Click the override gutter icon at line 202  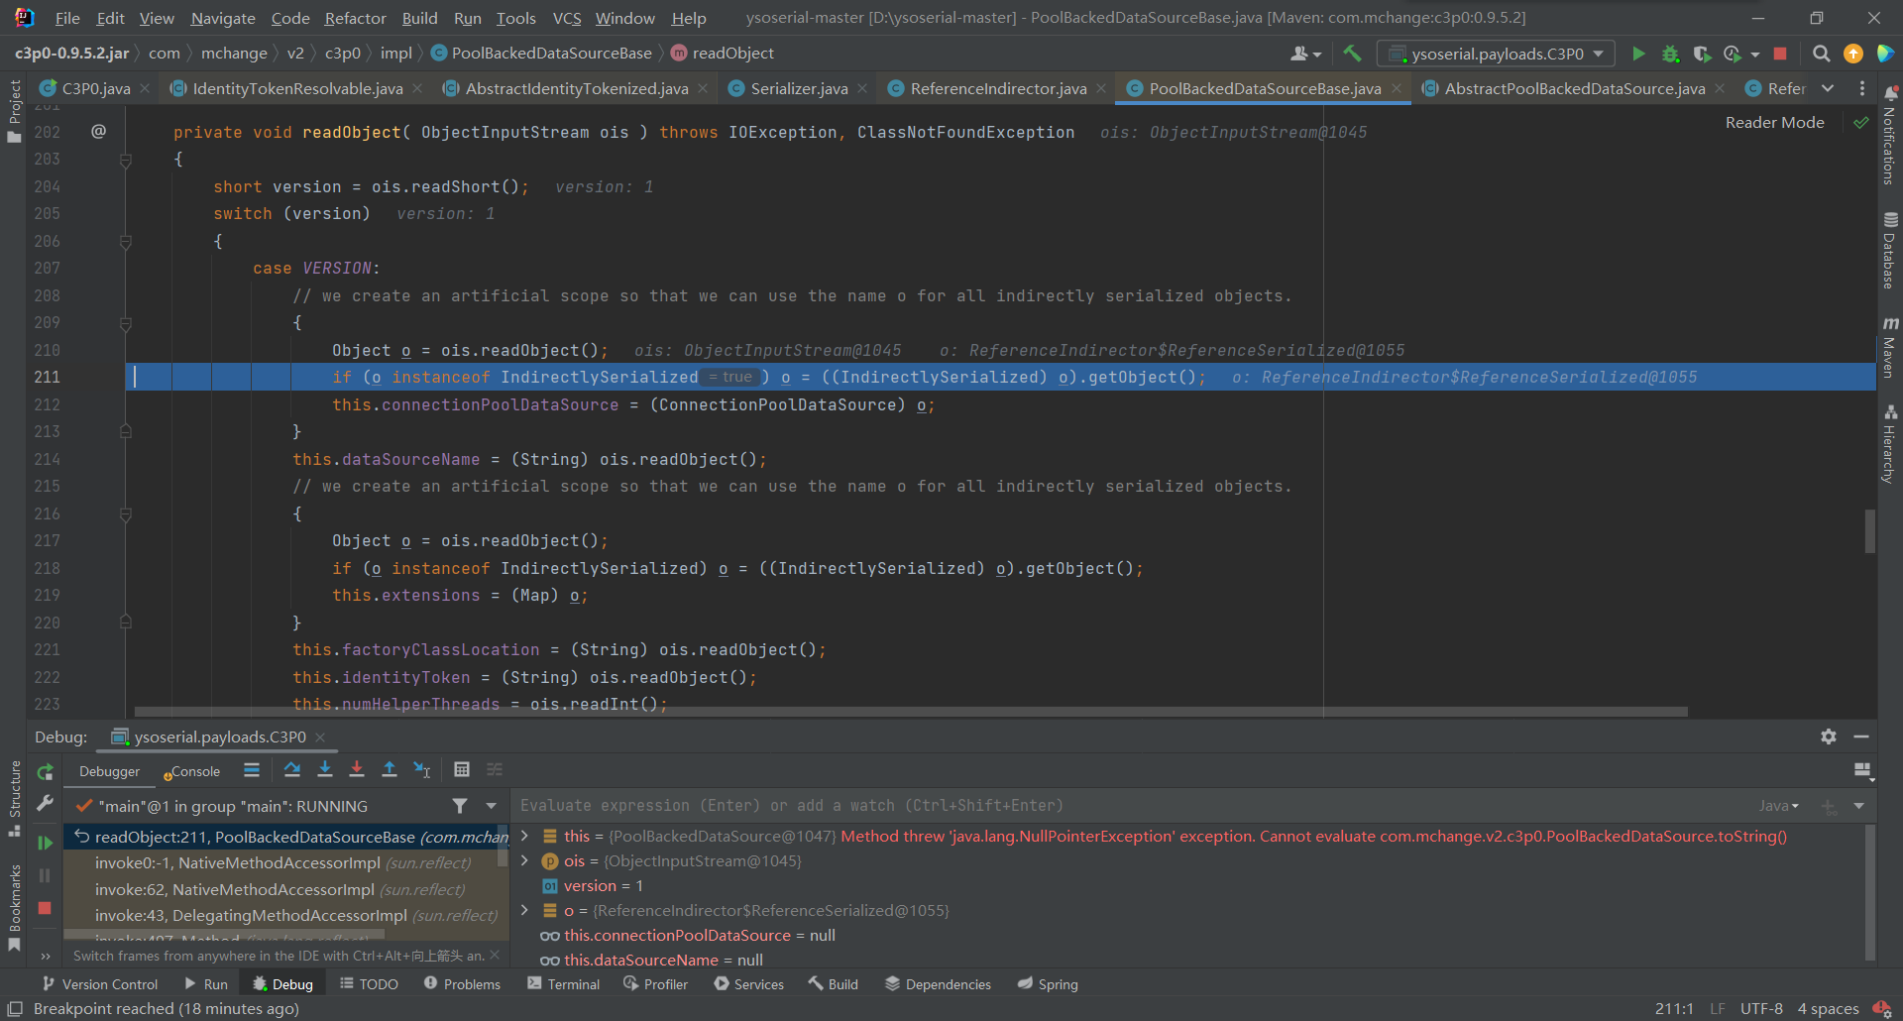98,131
